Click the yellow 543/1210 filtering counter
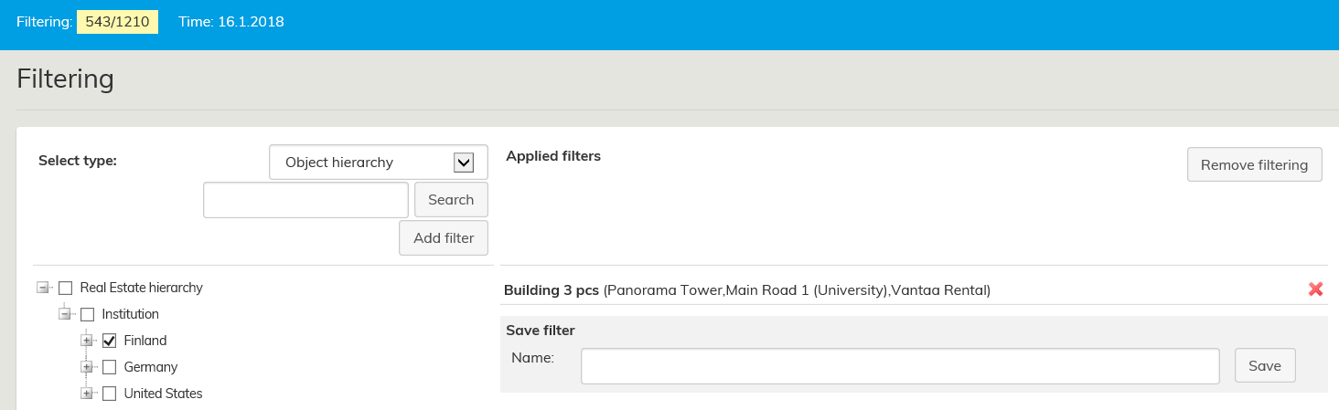1339x410 pixels. click(x=117, y=21)
